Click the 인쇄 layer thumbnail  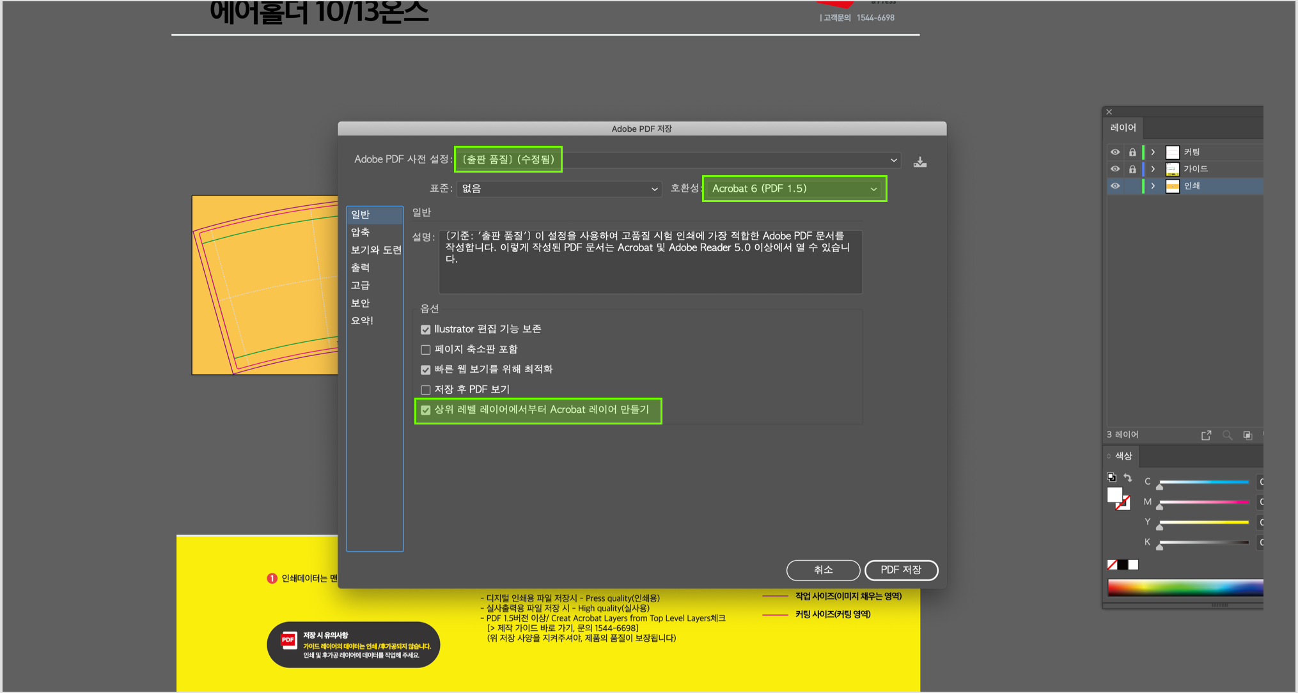pyautogui.click(x=1172, y=186)
